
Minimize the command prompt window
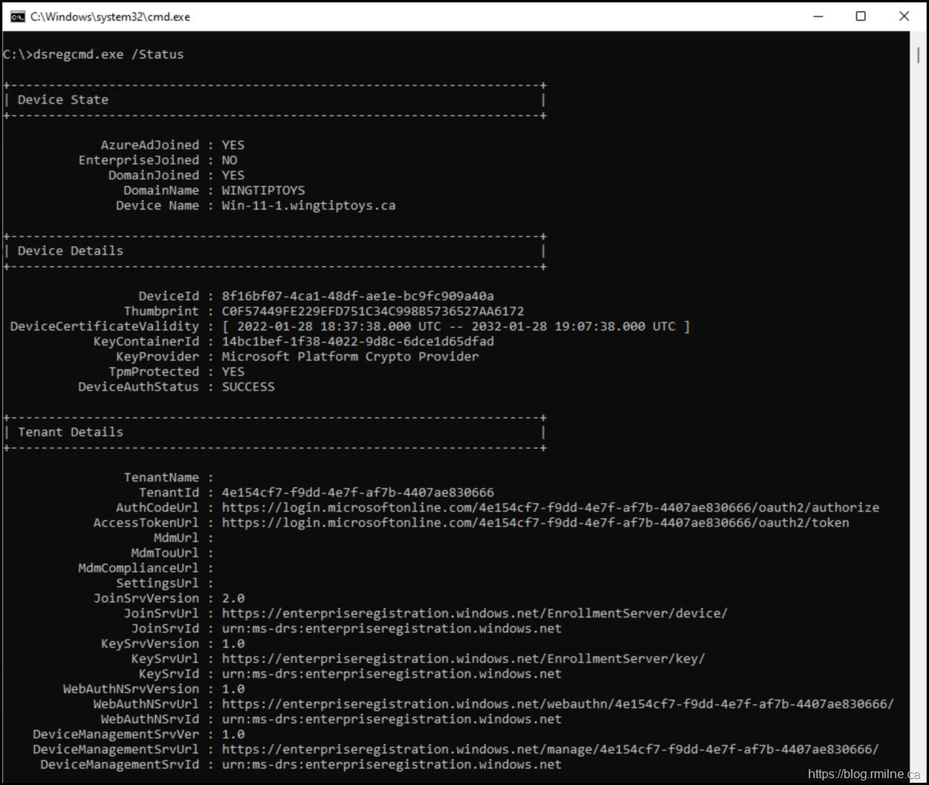click(x=818, y=17)
